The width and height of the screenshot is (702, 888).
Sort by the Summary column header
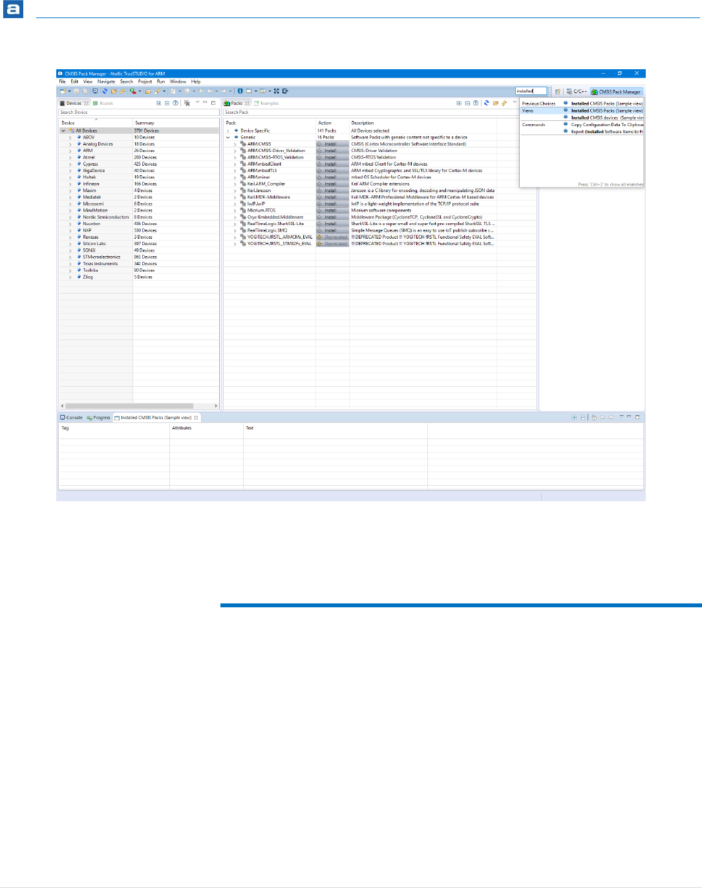(x=176, y=123)
